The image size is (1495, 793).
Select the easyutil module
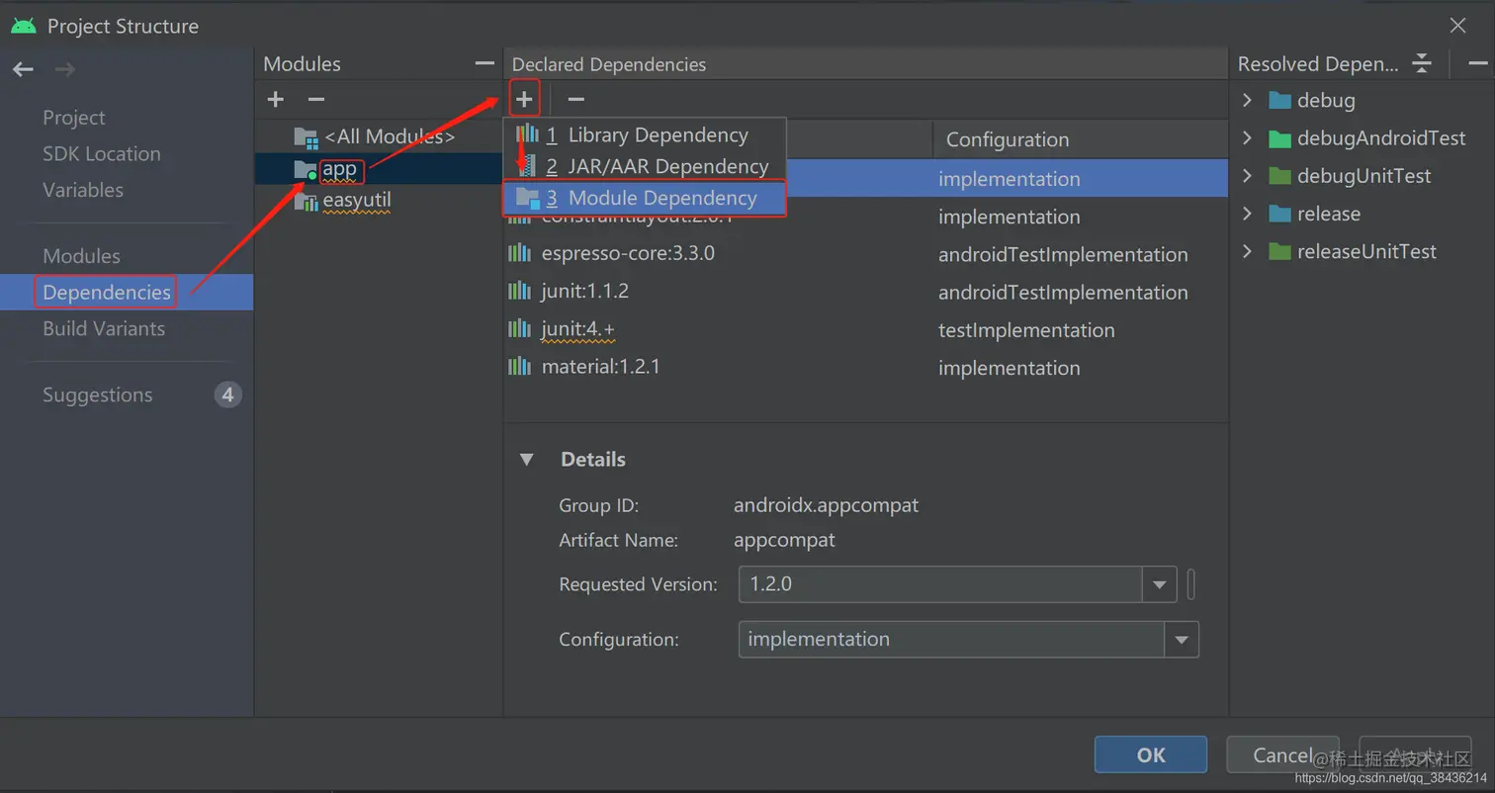[x=379, y=201]
